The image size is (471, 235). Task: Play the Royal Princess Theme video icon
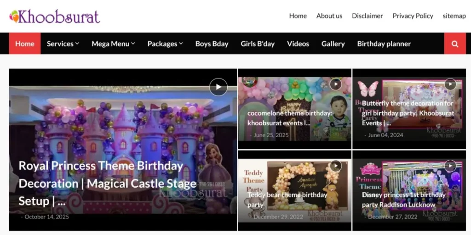pos(218,87)
